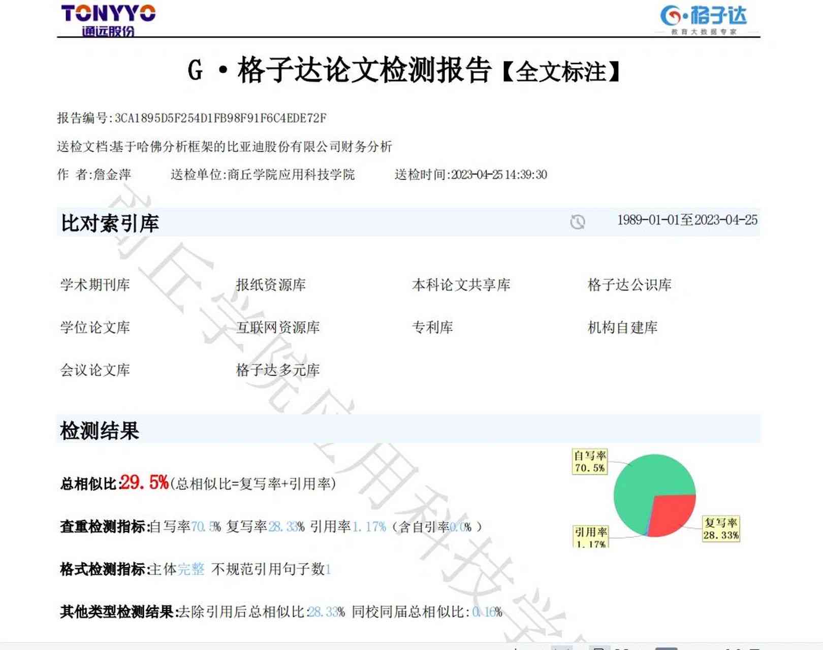Click the TONYYO 通远股份 logo
823x650 pixels.
click(108, 20)
